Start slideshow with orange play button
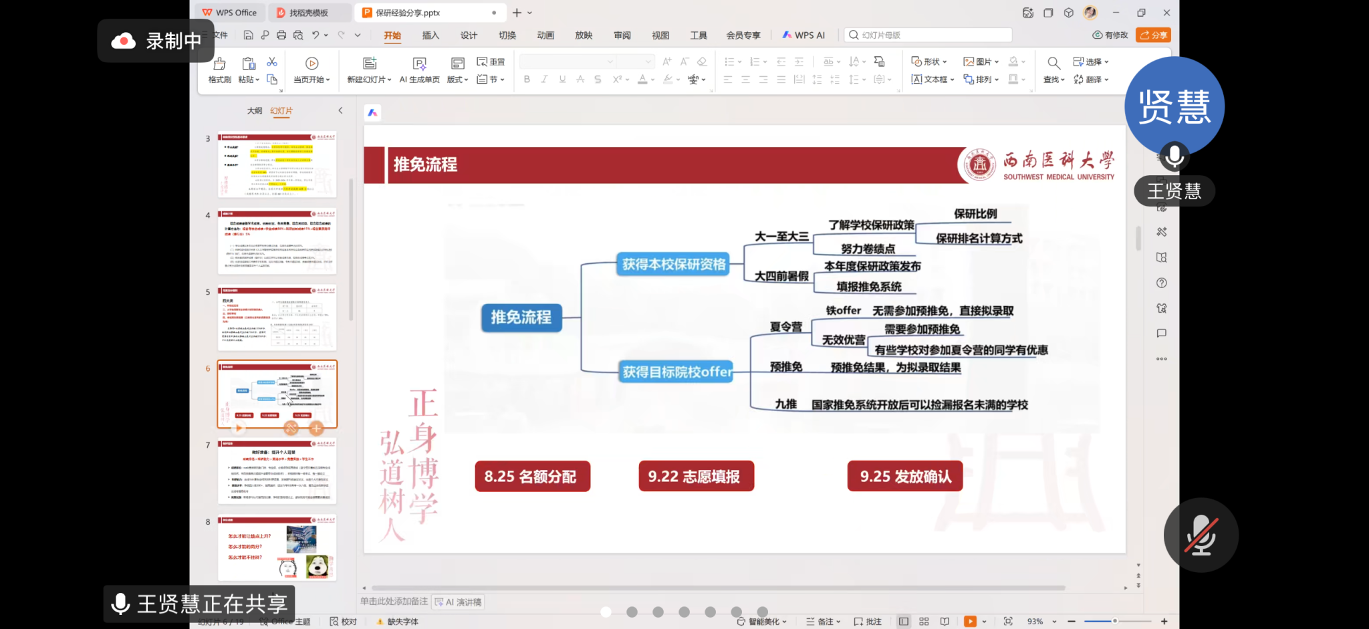Image resolution: width=1369 pixels, height=629 pixels. [970, 622]
